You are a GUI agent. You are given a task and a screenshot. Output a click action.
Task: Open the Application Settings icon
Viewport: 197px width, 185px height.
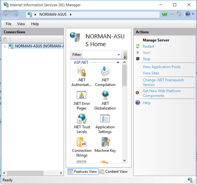point(105,118)
